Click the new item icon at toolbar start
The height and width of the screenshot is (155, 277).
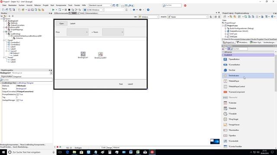(3, 10)
